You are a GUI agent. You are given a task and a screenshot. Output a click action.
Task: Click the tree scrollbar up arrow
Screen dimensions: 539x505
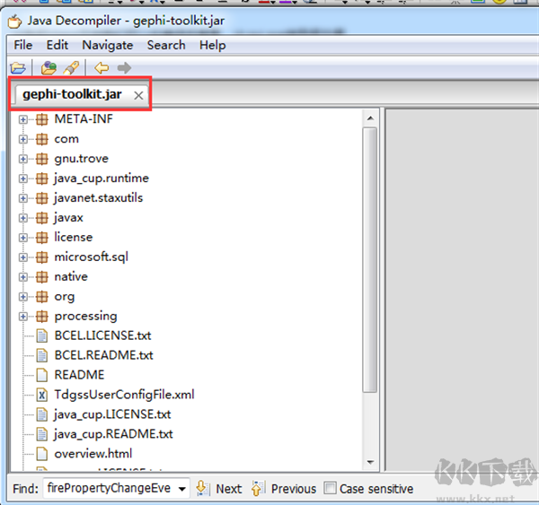coord(370,118)
